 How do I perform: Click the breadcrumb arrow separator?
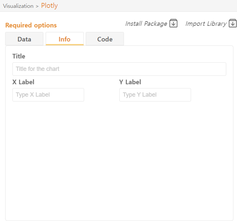[37, 6]
